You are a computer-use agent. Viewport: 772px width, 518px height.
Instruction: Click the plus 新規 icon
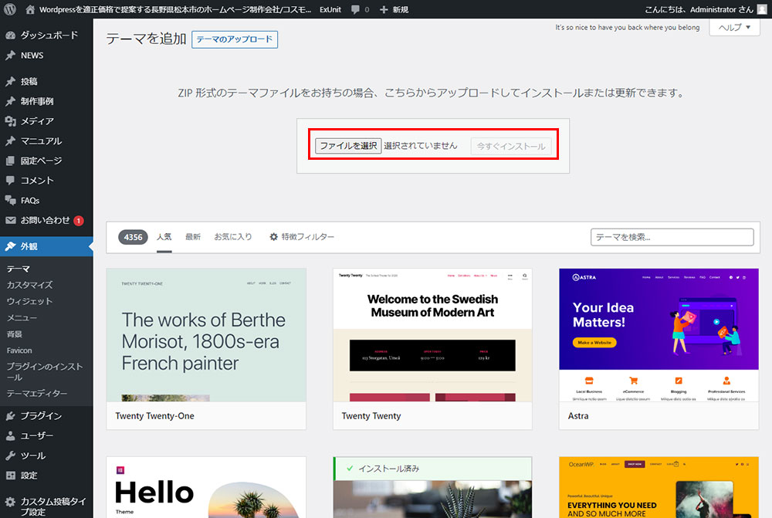point(384,9)
